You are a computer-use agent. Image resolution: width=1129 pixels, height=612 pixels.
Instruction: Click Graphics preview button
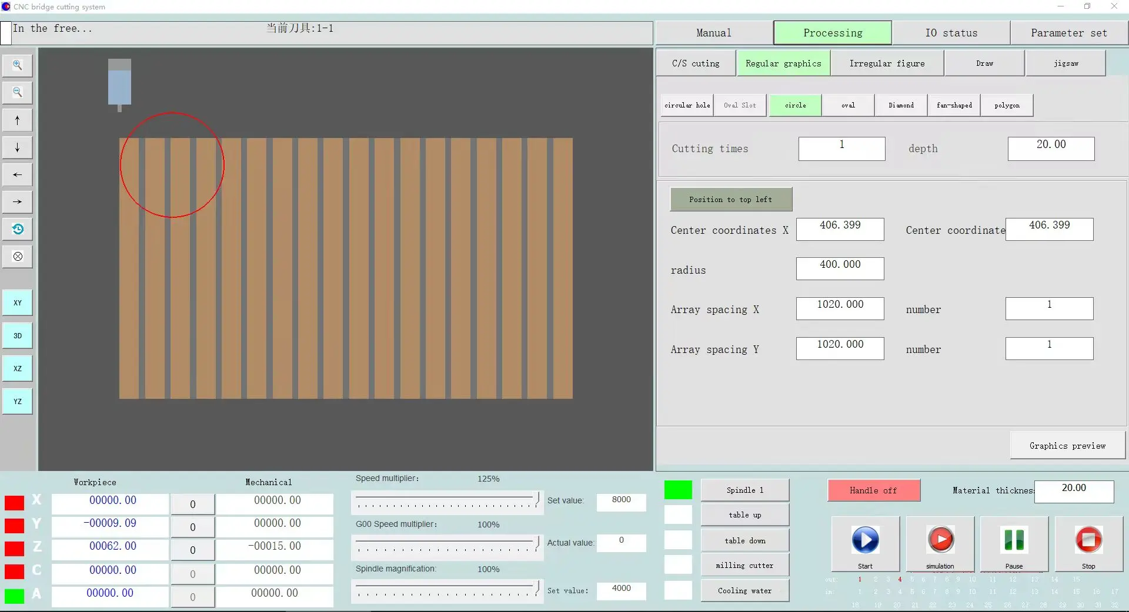1067,446
